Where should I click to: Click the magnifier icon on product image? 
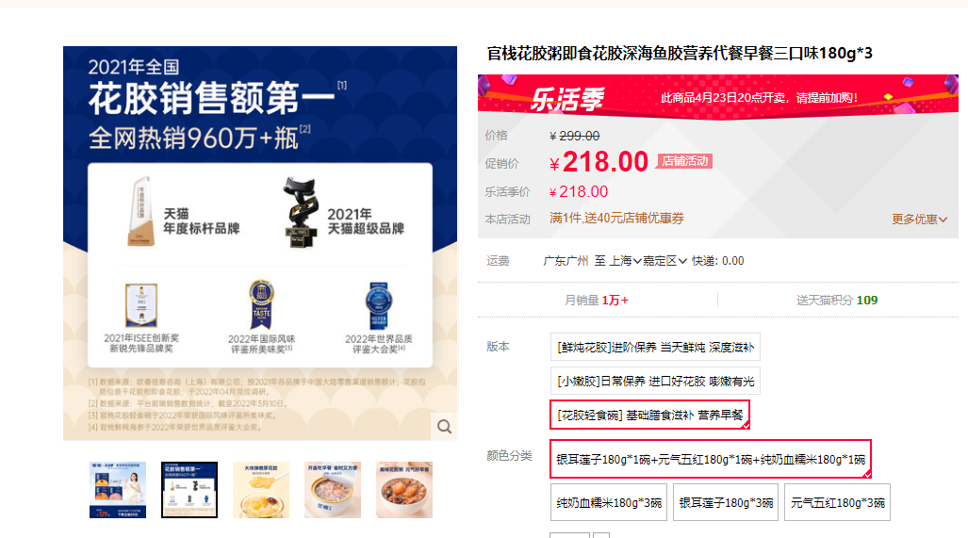(444, 426)
